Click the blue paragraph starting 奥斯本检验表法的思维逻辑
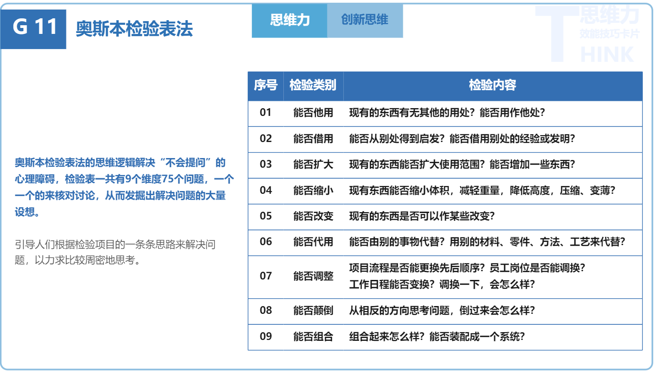The height and width of the screenshot is (372, 656). [125, 187]
